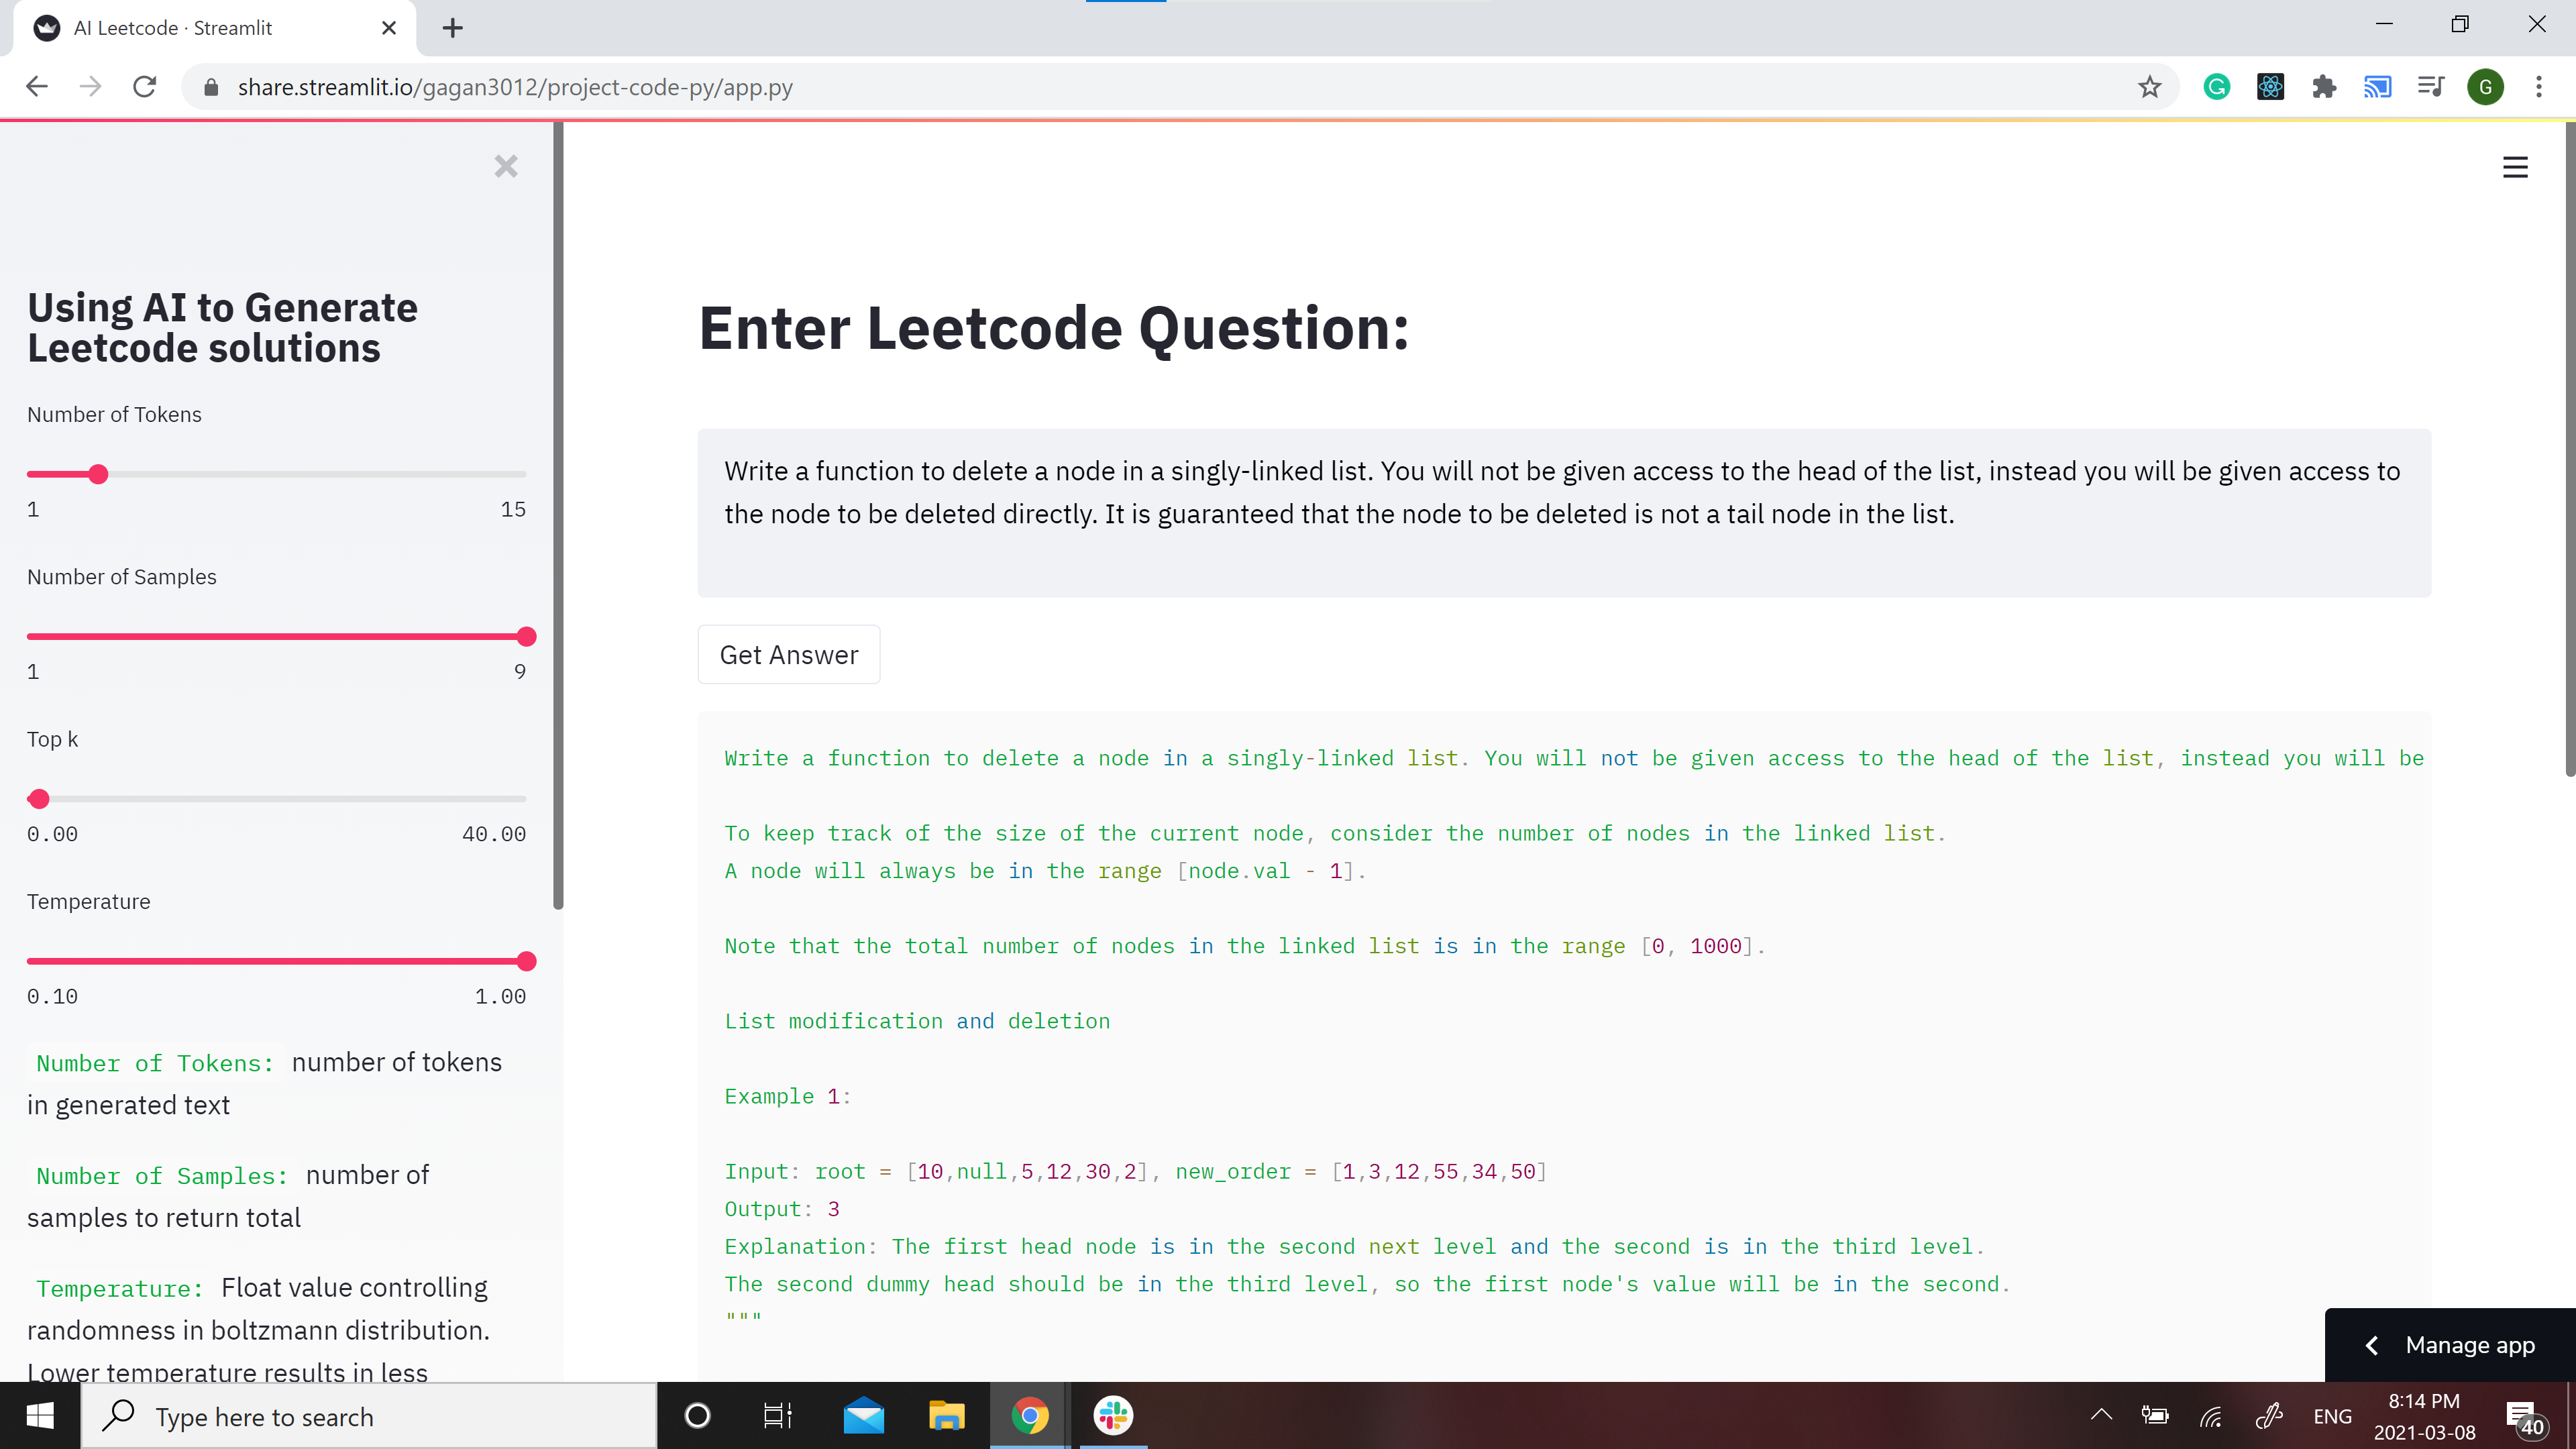Click the Number of Tokens slider handle
Image resolution: width=2576 pixels, height=1449 pixels.
pyautogui.click(x=98, y=474)
